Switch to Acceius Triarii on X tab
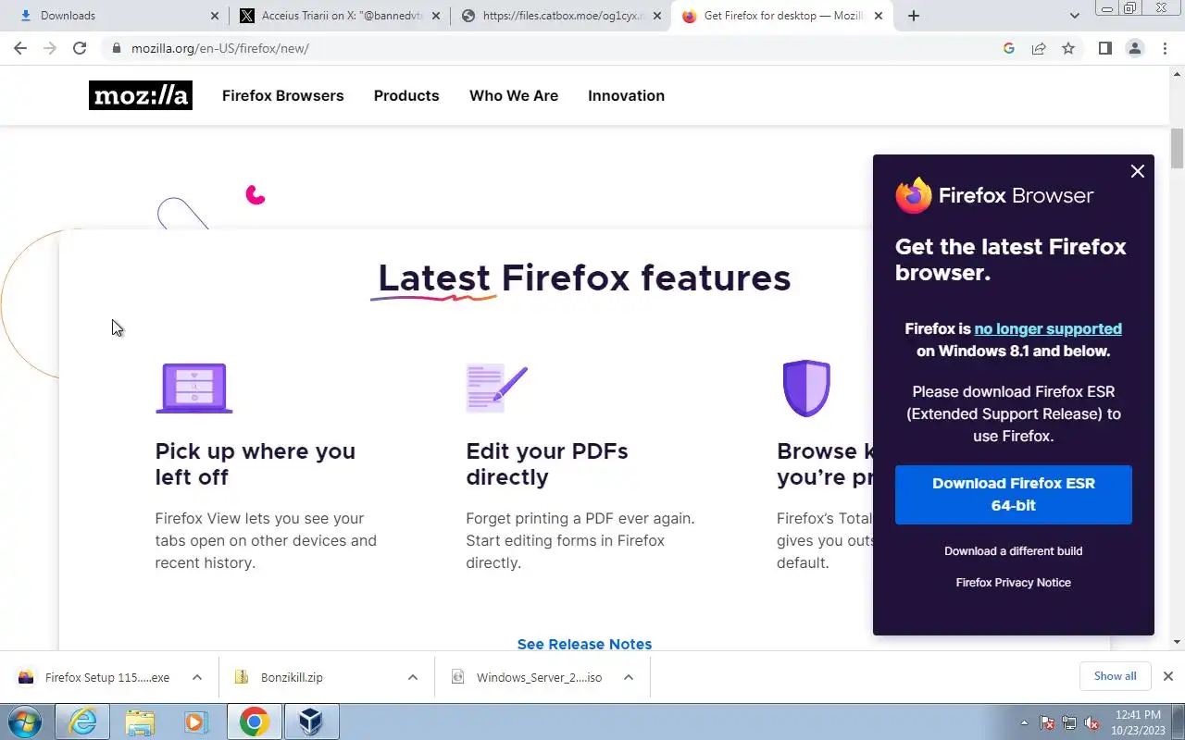 (x=341, y=16)
